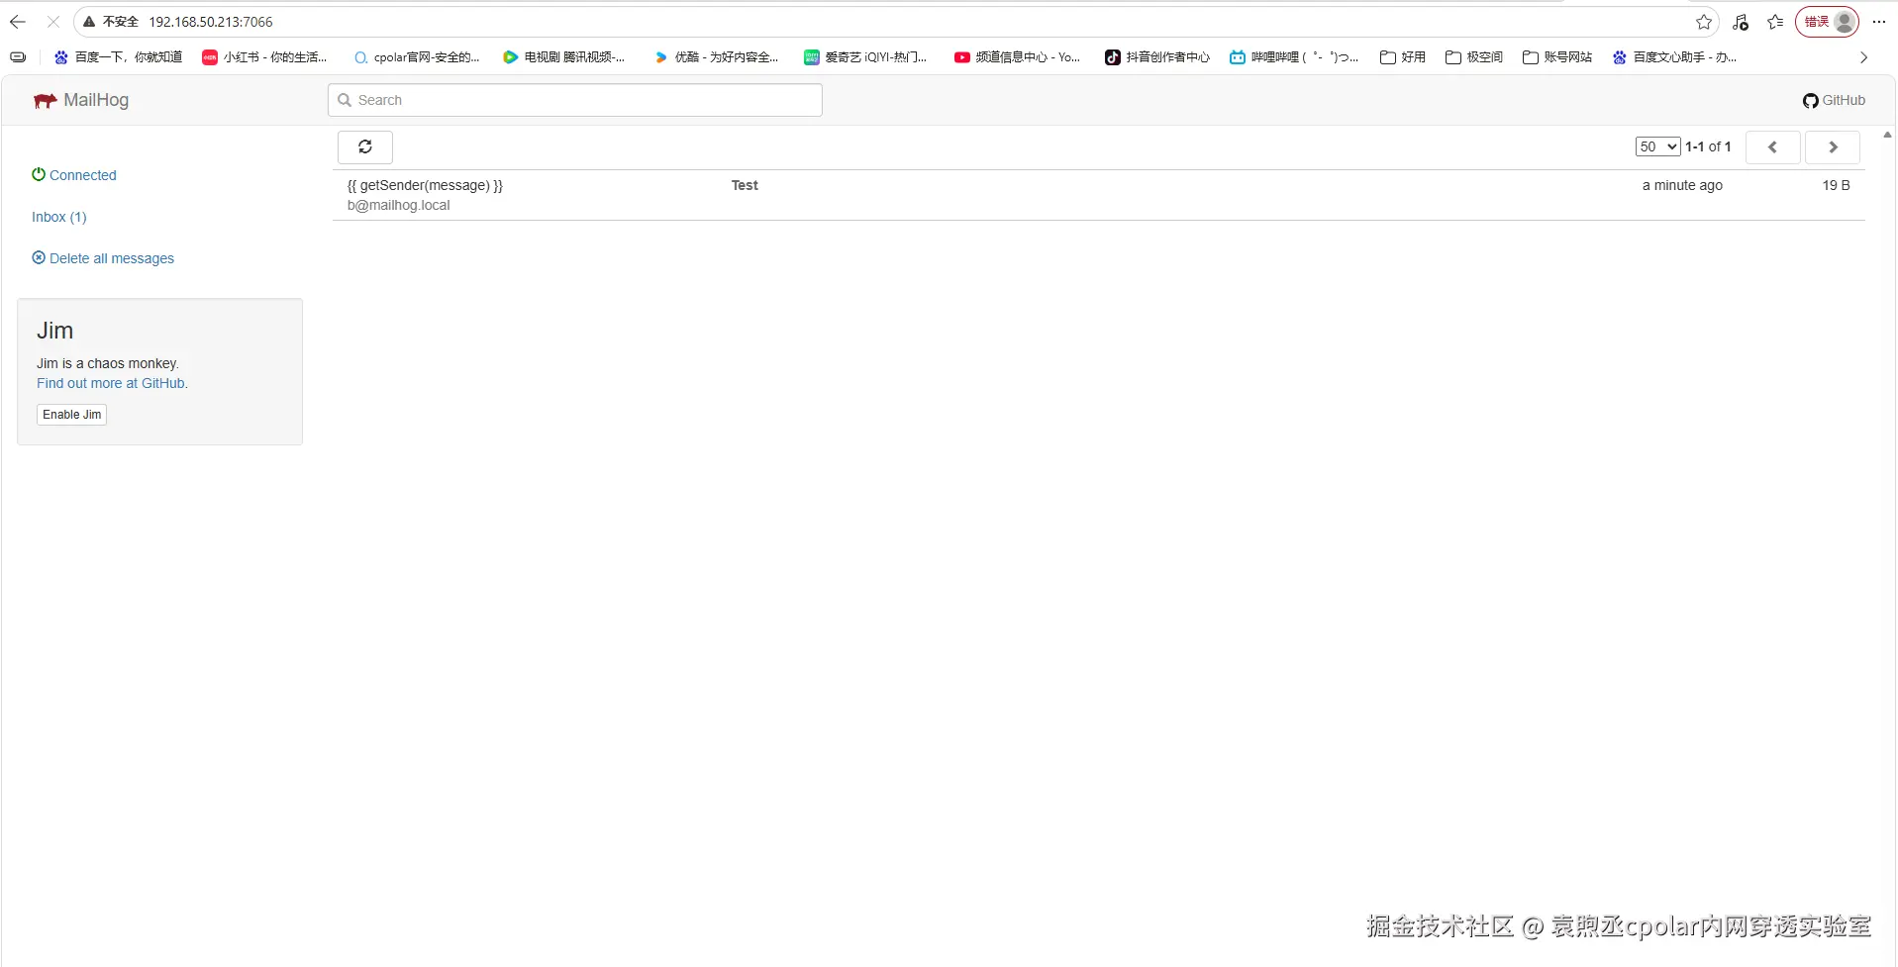This screenshot has width=1898, height=967.
Task: Open Find out more at GitHub link
Action: point(112,383)
